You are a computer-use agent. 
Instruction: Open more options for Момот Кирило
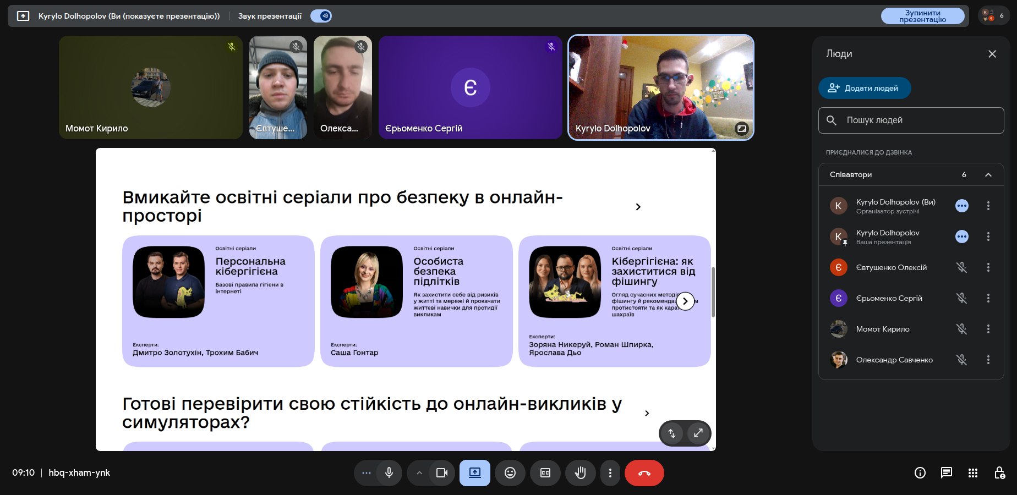pos(988,329)
